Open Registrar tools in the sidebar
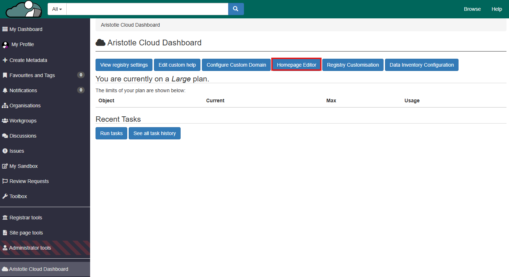Screen dimensions: 509x277 pyautogui.click(x=26, y=218)
